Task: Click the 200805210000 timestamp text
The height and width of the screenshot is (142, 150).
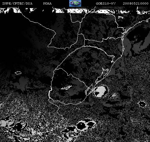Action: (x=136, y=4)
